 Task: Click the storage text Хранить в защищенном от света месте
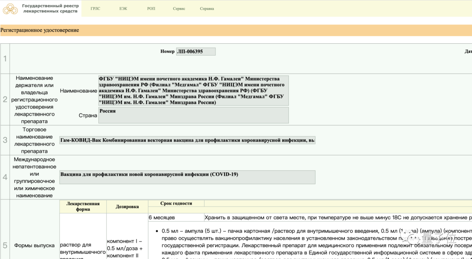pyautogui.click(x=338, y=217)
